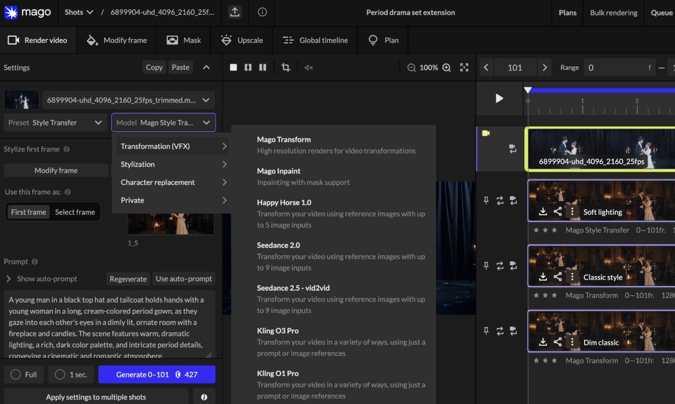Viewport: 675px width, 404px height.
Task: Expand Transformation (VFX) model category
Action: tap(174, 146)
